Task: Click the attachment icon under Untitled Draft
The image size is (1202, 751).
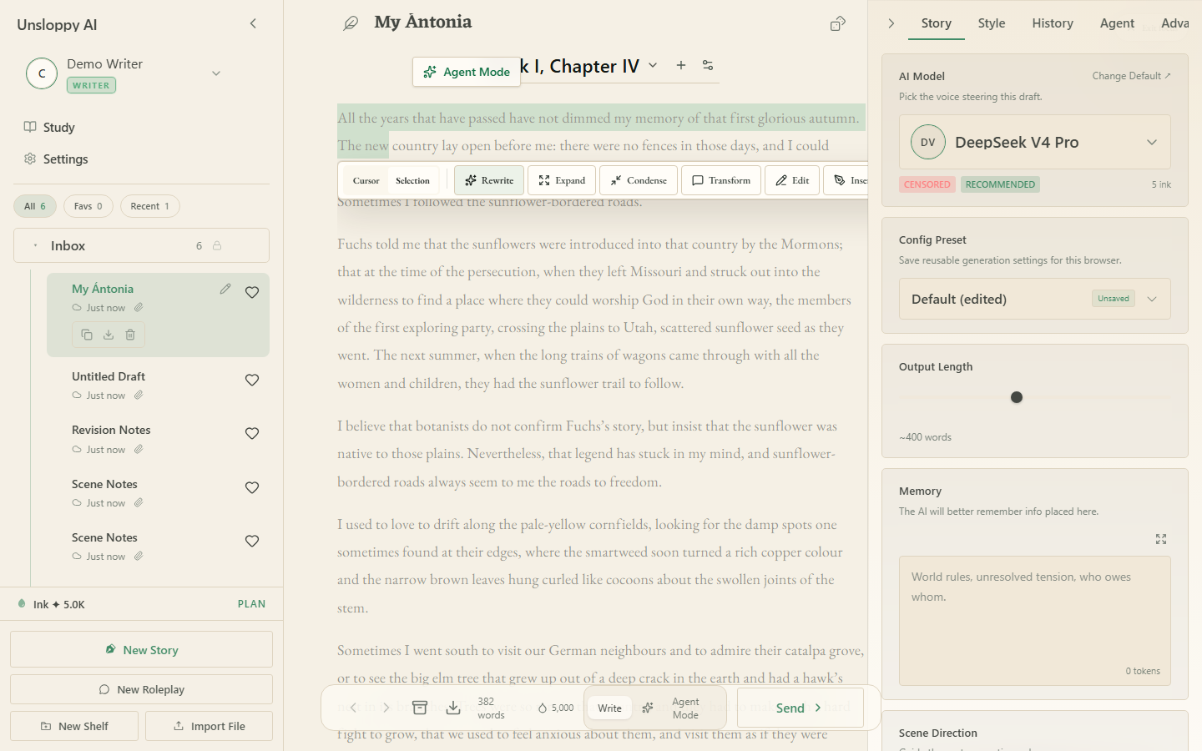Action: [x=139, y=395]
